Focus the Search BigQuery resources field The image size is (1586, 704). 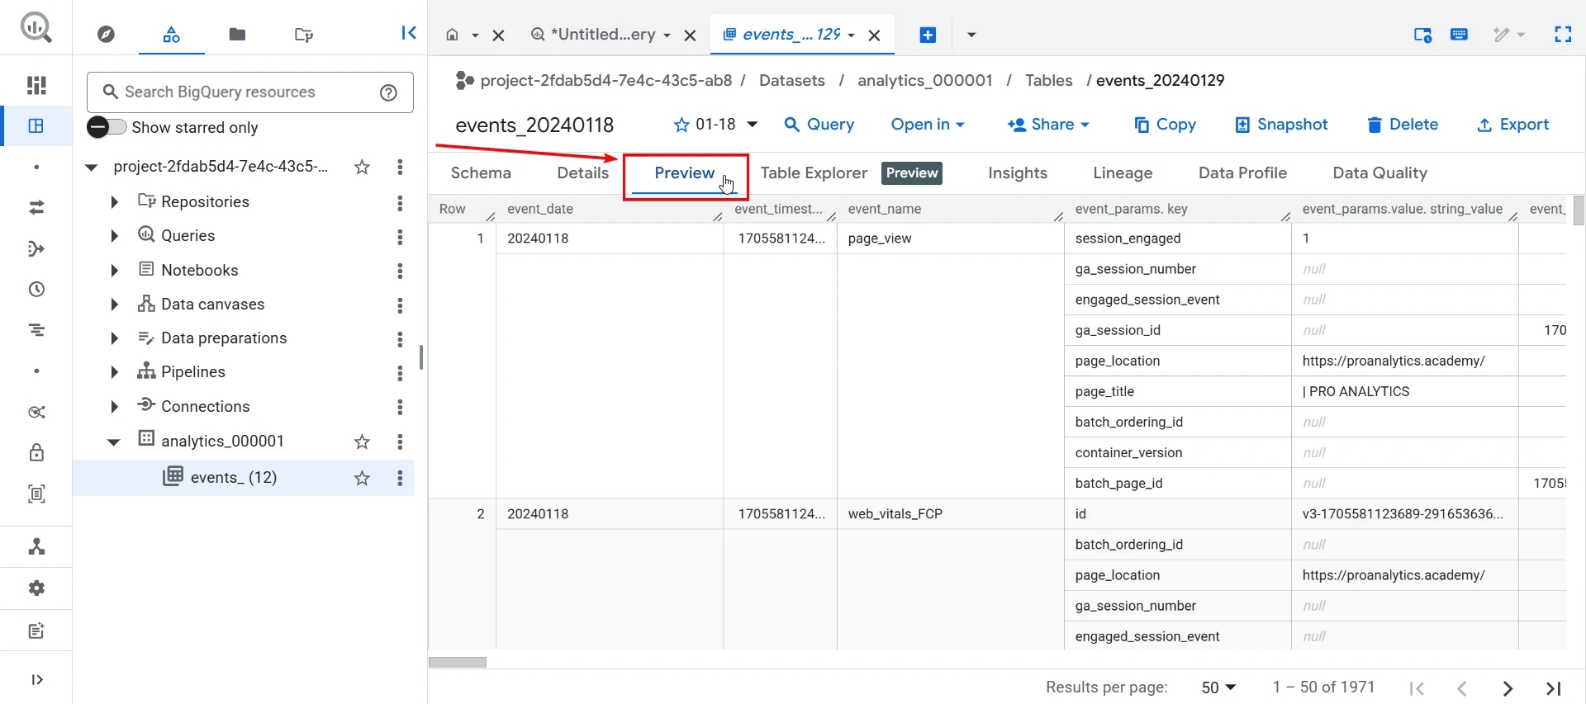click(x=249, y=92)
